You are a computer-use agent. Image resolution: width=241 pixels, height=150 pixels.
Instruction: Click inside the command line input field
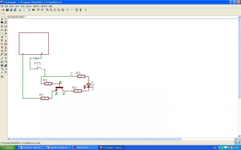pyautogui.click(x=132, y=17)
